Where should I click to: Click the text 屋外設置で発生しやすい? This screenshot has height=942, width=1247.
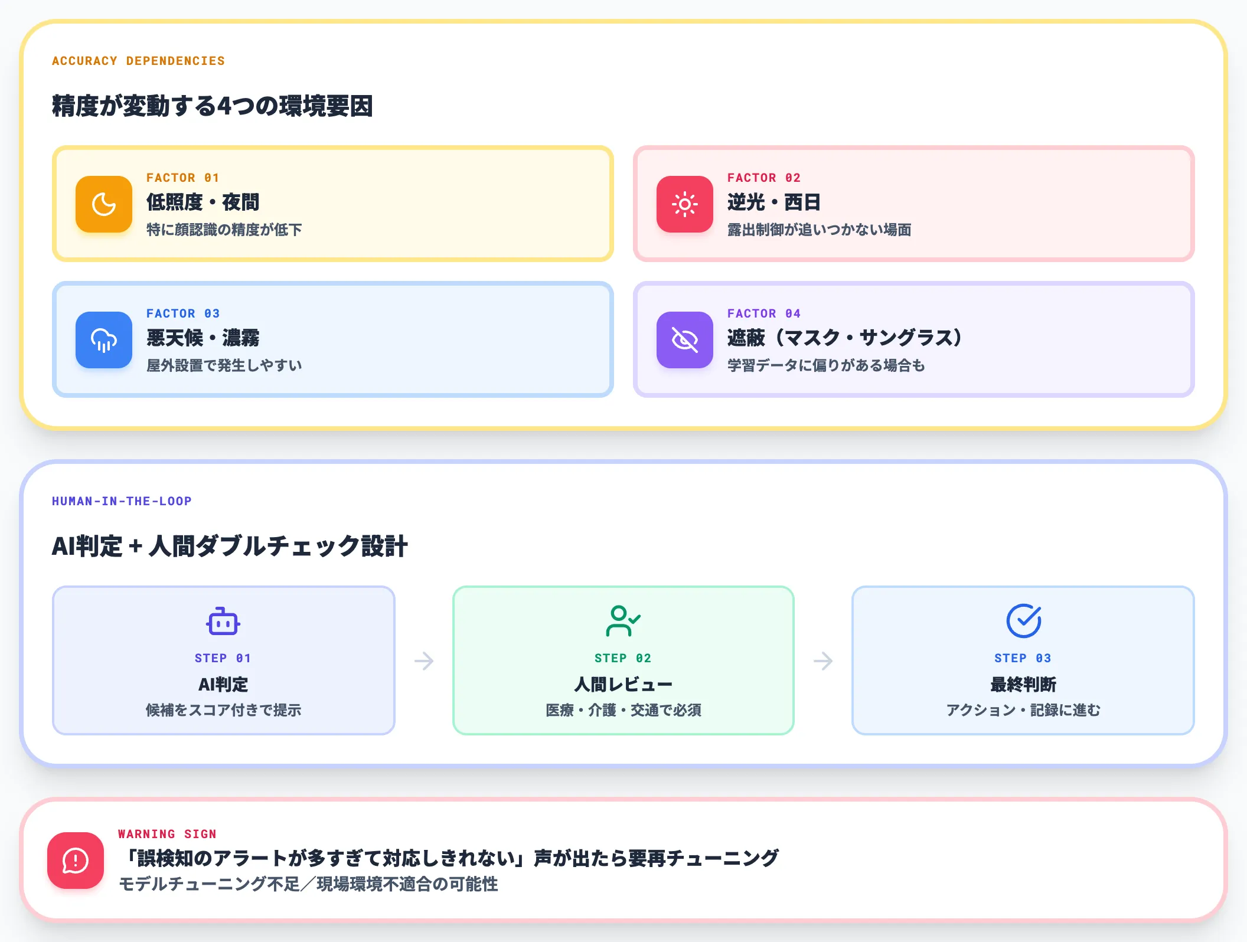pos(224,365)
